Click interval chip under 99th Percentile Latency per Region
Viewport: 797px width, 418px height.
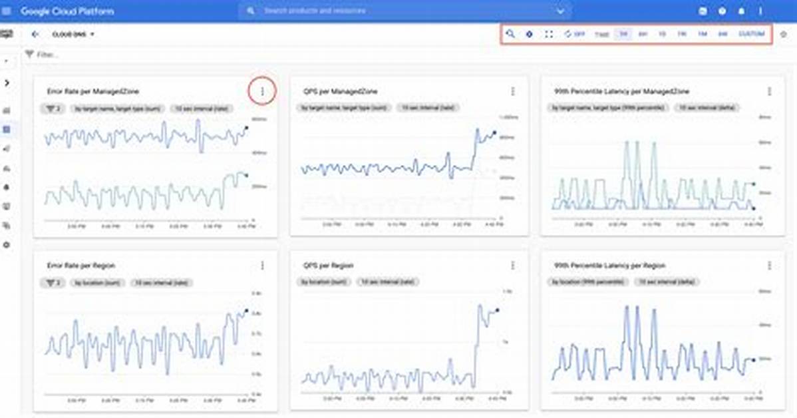[667, 282]
